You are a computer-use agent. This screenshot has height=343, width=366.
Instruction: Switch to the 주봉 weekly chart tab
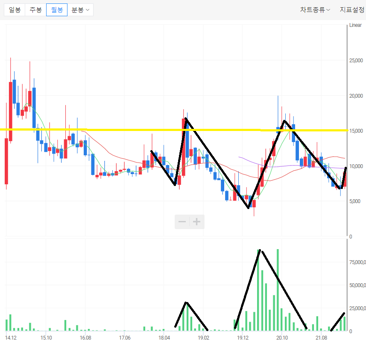[x=35, y=10]
